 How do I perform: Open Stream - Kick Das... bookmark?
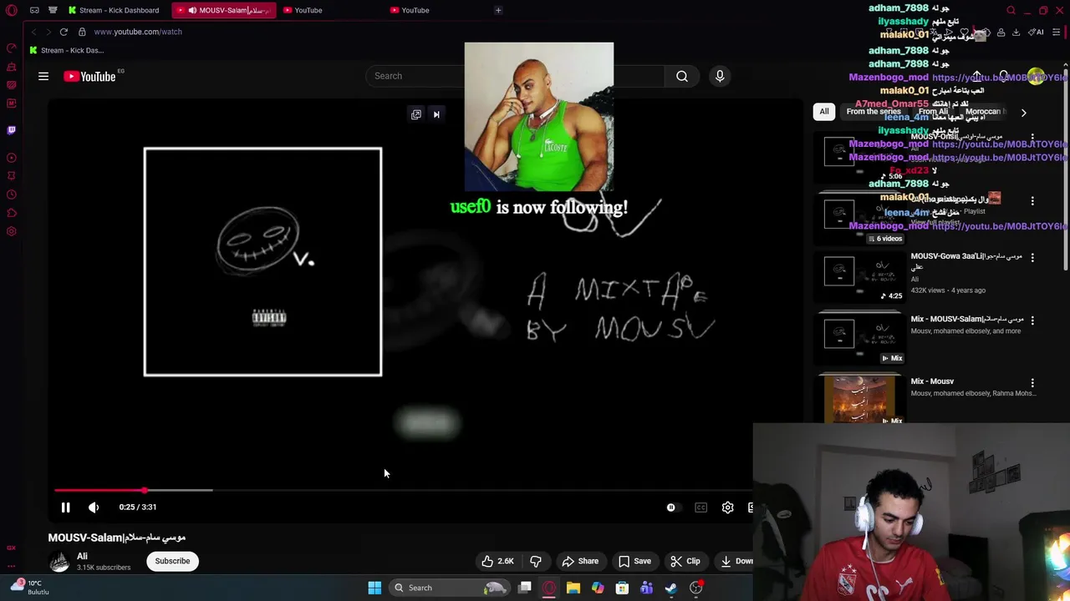[67, 50]
